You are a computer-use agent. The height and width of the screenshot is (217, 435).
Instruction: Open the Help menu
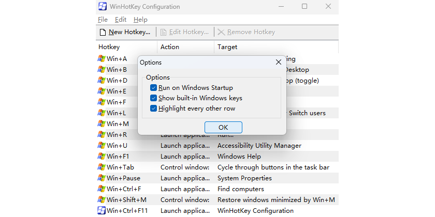(x=140, y=20)
